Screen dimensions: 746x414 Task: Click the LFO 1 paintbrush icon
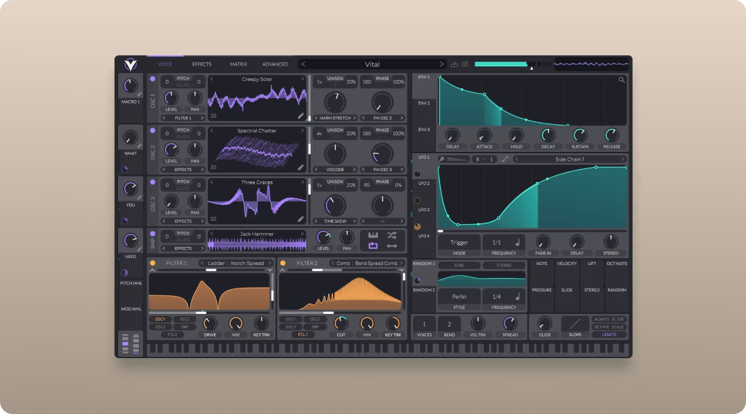point(441,159)
